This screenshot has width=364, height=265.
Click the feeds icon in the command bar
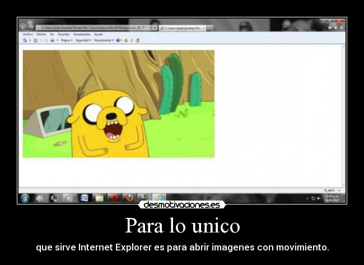point(35,40)
